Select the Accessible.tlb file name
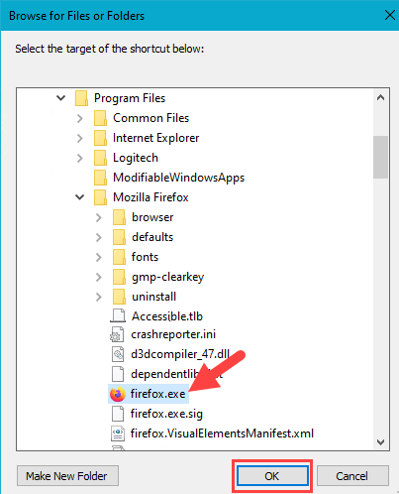 [x=167, y=316]
